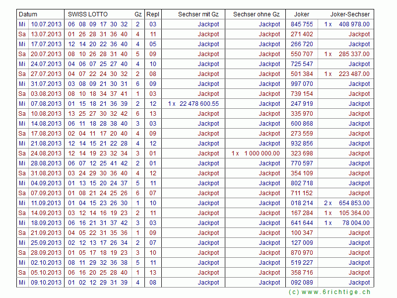The width and height of the screenshot is (397, 298).
Task: Select Joker number 092 089
Action: pyautogui.click(x=302, y=283)
